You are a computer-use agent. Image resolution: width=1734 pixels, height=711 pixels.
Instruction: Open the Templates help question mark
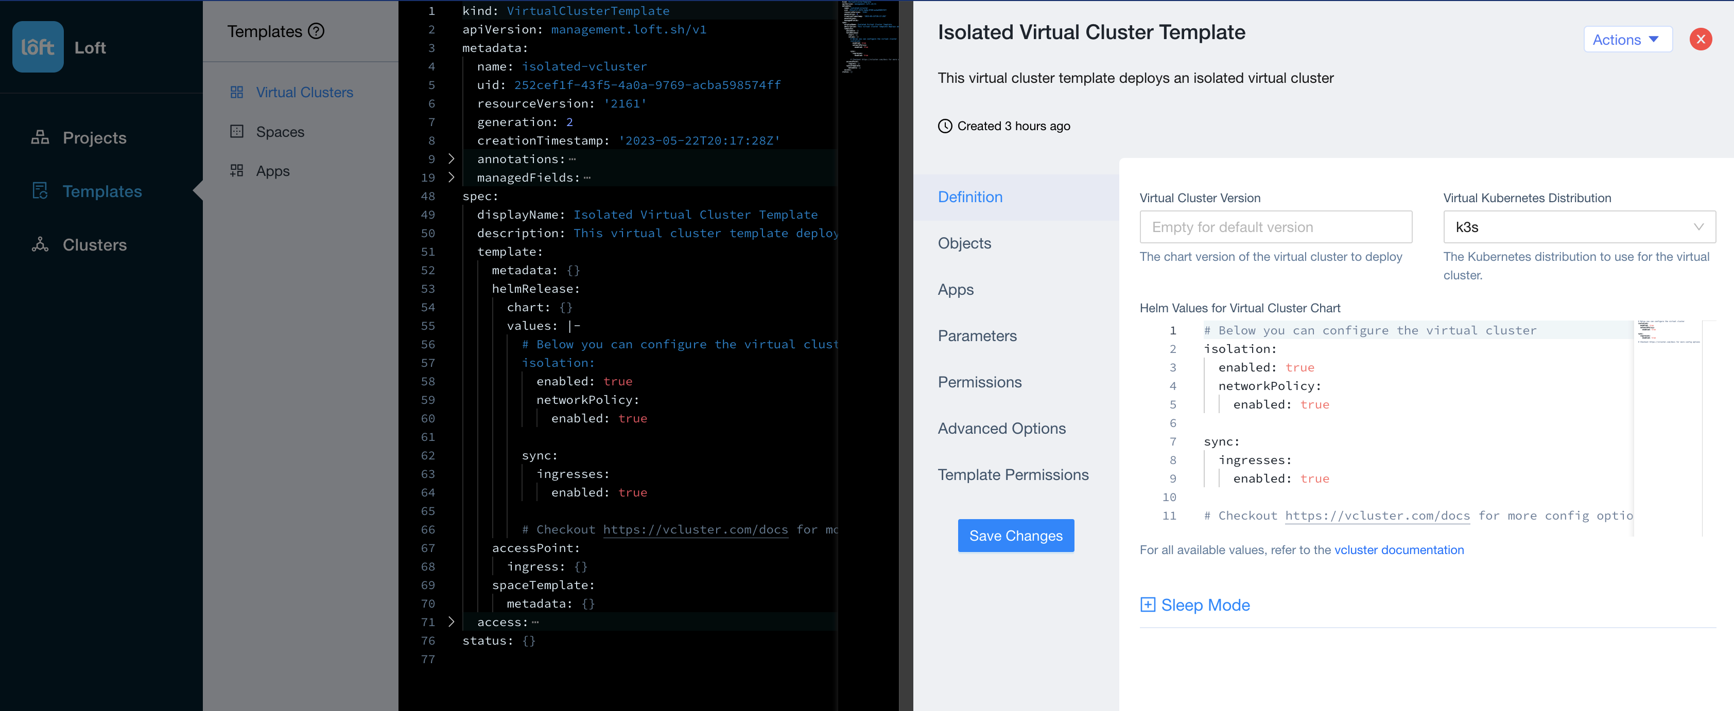pos(317,31)
